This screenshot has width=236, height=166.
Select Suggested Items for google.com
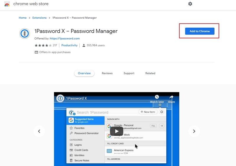click(86, 120)
